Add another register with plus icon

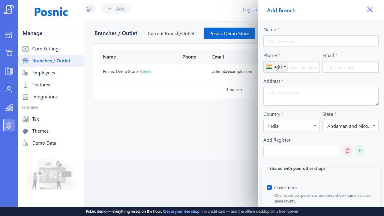pyautogui.click(x=360, y=151)
